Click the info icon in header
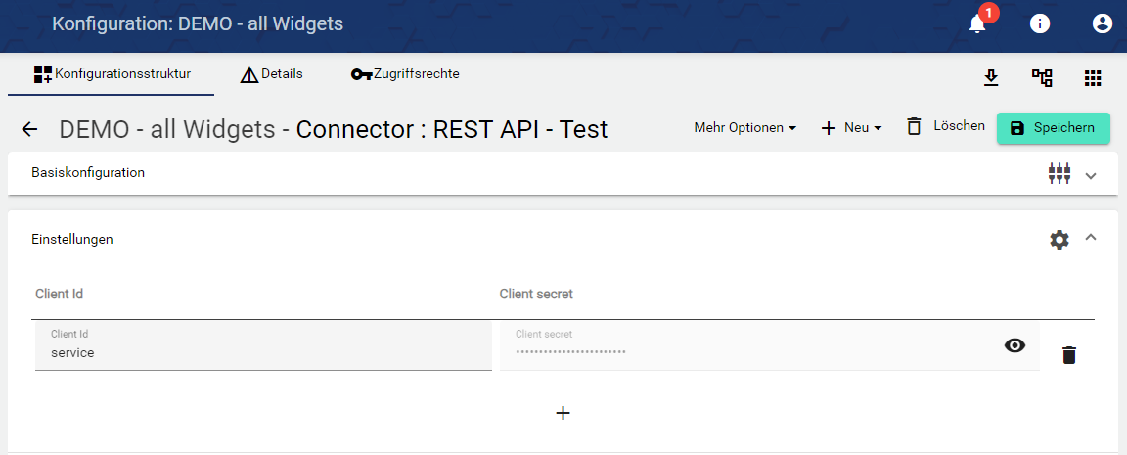This screenshot has width=1127, height=455. coord(1040,24)
